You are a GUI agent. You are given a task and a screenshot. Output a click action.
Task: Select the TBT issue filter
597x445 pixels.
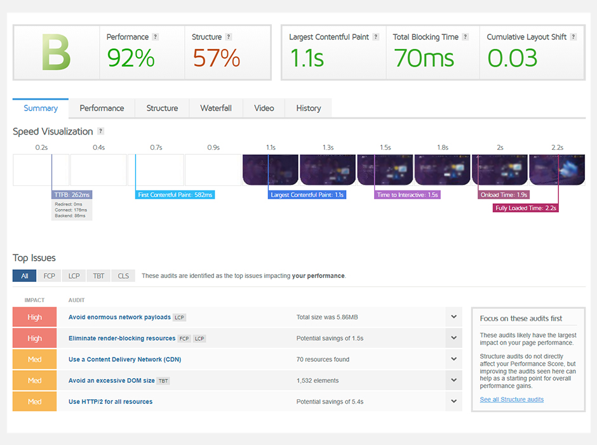[x=98, y=276]
